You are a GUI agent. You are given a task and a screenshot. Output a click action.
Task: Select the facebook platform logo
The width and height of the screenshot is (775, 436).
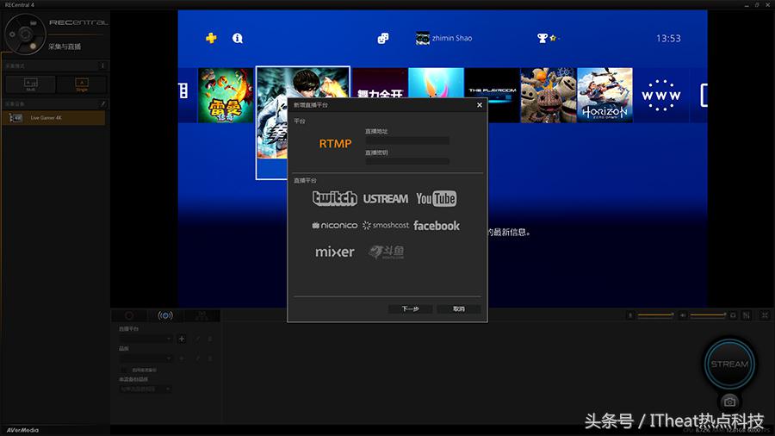[x=437, y=226]
